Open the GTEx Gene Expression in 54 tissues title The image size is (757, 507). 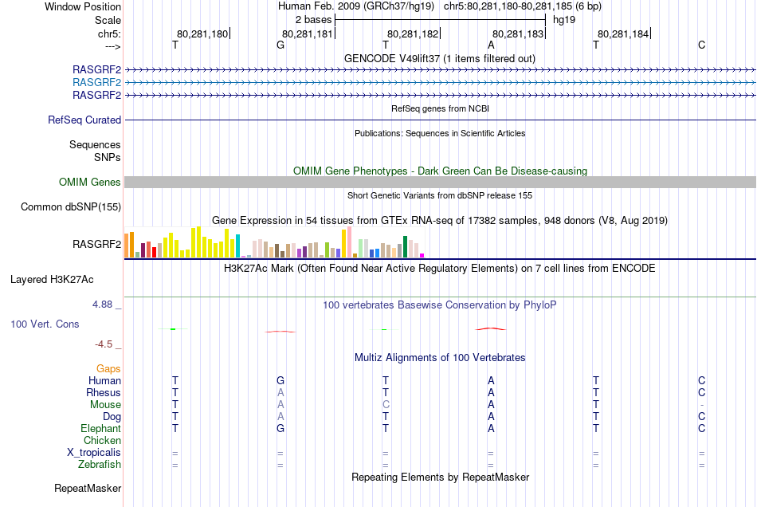[440, 221]
